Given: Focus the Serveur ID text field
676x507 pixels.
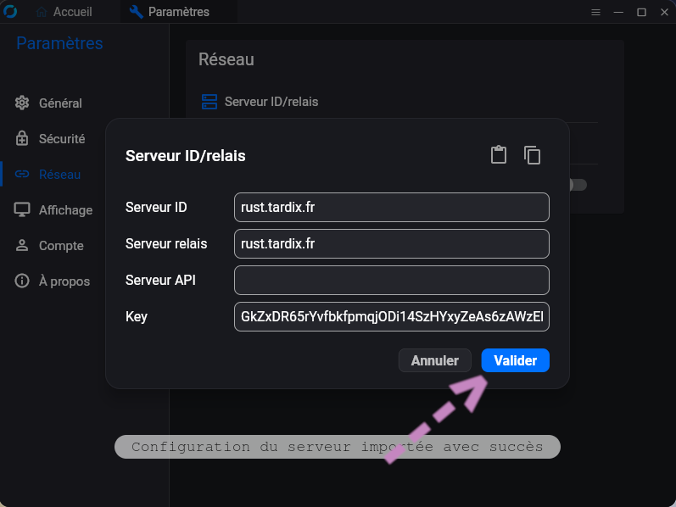Looking at the screenshot, I should (391, 208).
